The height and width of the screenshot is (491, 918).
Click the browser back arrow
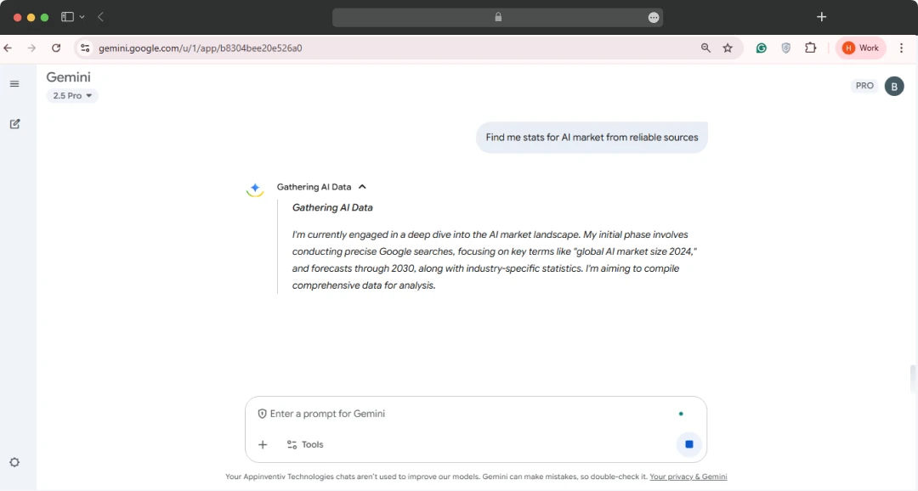point(8,48)
